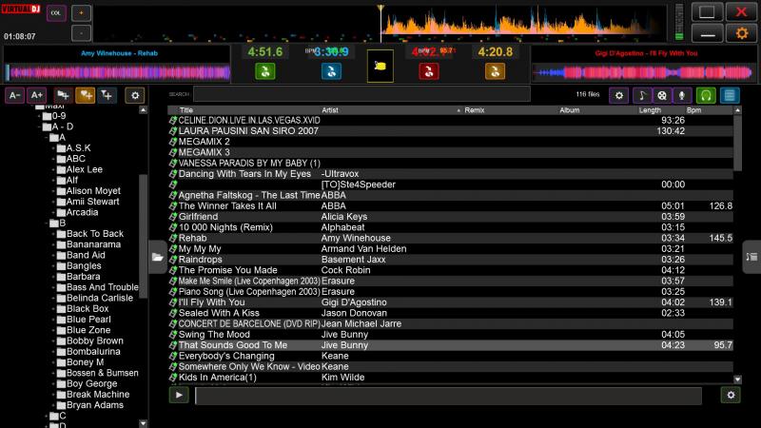Click the top orange song overview waveform
This screenshot has height=428, width=761.
(x=523, y=19)
